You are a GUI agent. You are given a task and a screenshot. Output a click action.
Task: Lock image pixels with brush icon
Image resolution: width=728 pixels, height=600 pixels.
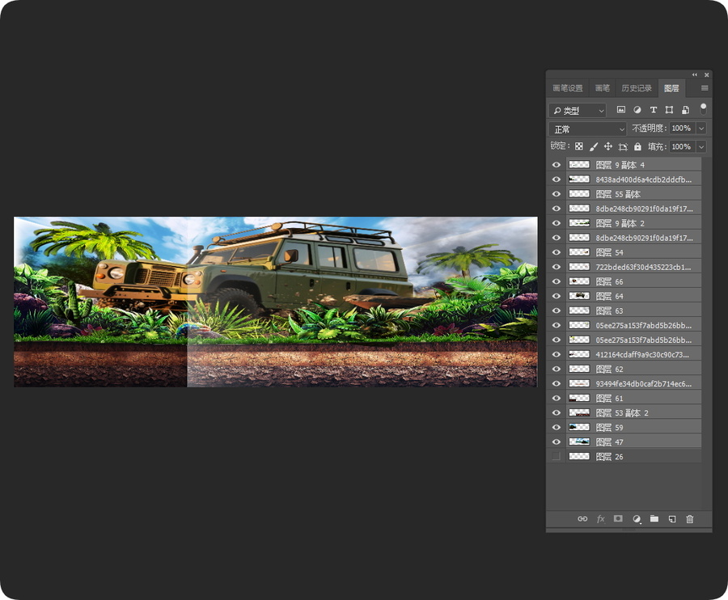(x=594, y=146)
